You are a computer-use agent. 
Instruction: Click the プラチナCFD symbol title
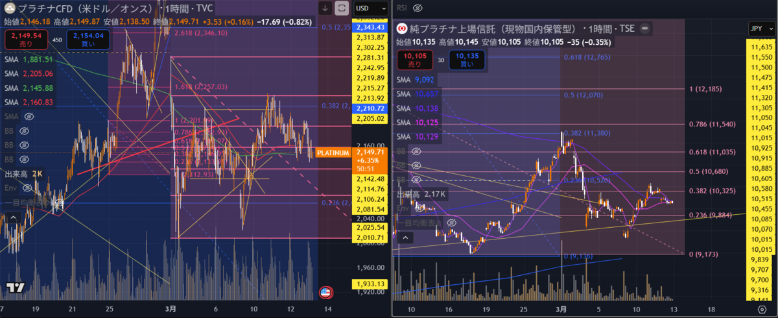coord(86,9)
